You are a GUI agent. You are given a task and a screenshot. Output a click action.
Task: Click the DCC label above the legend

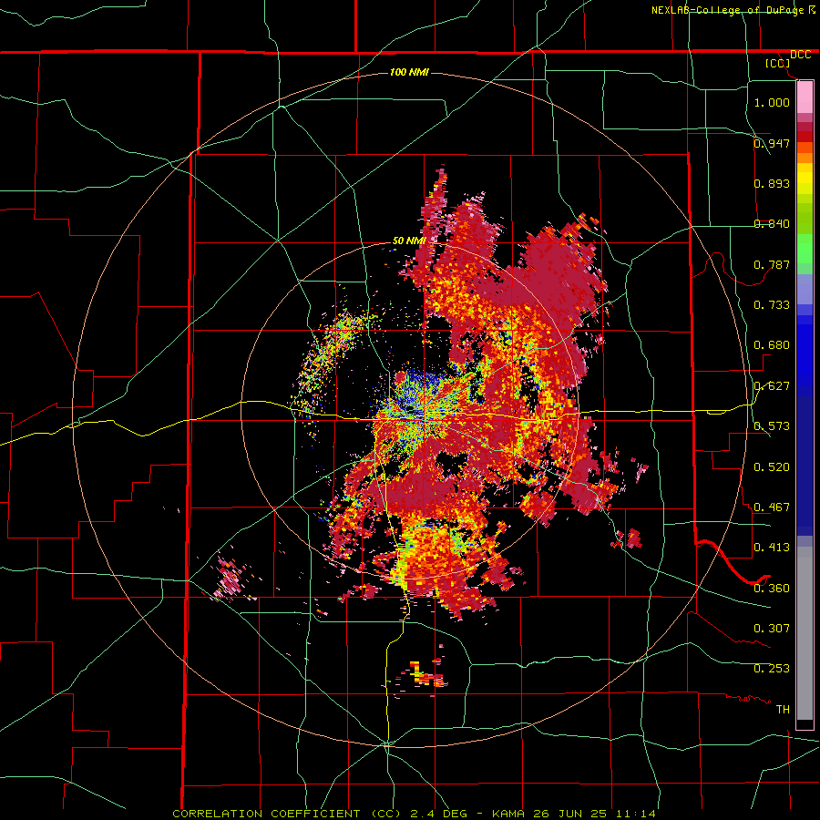click(x=801, y=55)
